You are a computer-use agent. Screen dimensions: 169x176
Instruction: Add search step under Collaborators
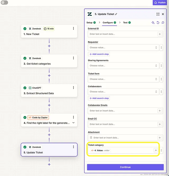point(99,98)
